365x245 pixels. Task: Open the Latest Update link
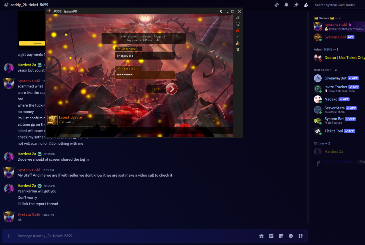coord(70,117)
